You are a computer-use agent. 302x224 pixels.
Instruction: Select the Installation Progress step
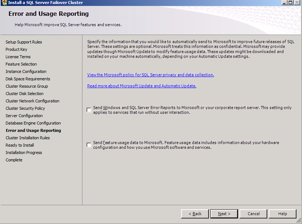pyautogui.click(x=24, y=153)
